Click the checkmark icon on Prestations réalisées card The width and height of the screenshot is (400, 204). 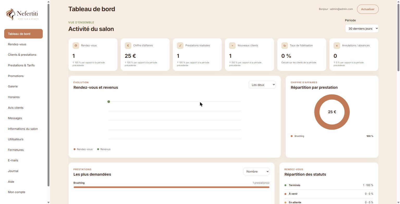(x=180, y=46)
